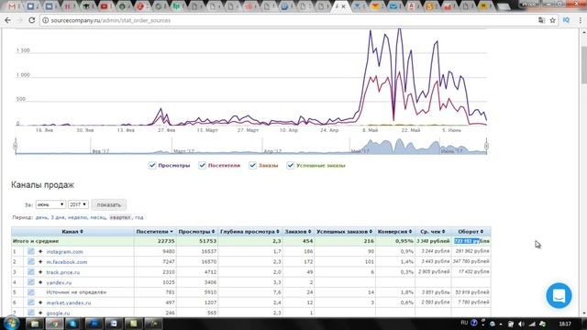This screenshot has height=330, width=587.
Task: Expand the instagram.com channel row
Action: click(40, 251)
